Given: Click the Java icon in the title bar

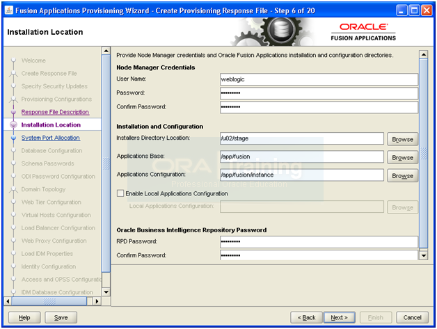Looking at the screenshot, I should [9, 10].
